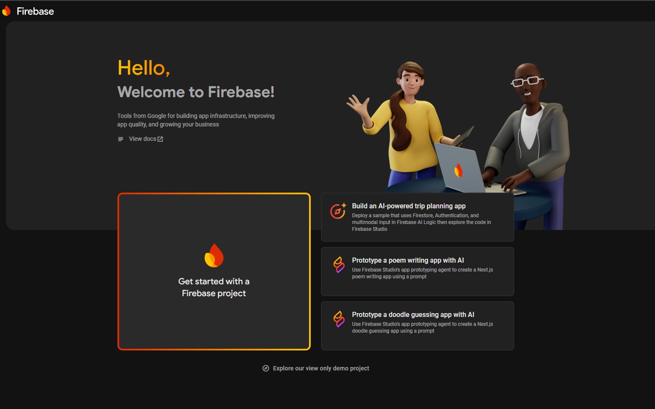Open Prototype a poem writing app with AI
The height and width of the screenshot is (409, 655).
pyautogui.click(x=408, y=260)
